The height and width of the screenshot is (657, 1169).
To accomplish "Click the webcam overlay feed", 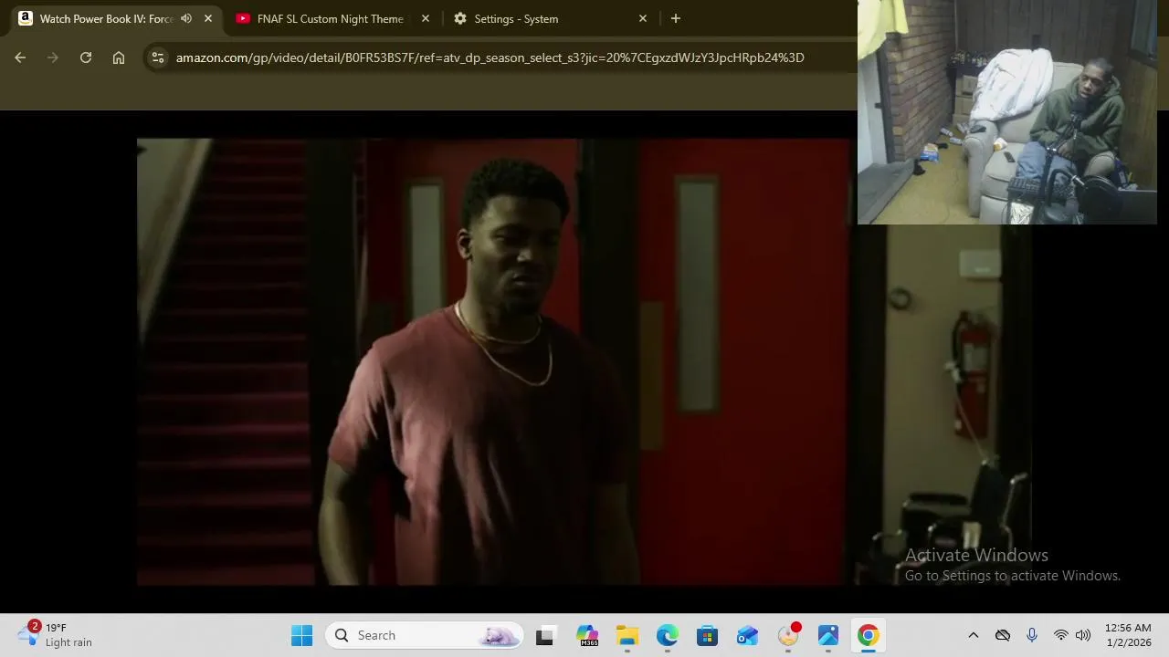I will pos(1007,112).
